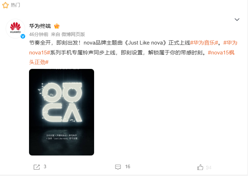Open the Huawei logo avatar
This screenshot has width=248, height=176.
pos(15,29)
